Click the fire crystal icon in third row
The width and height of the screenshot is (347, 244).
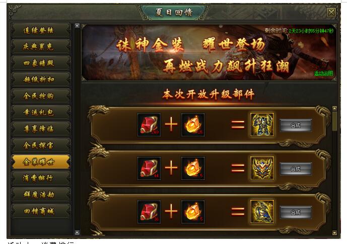193,212
